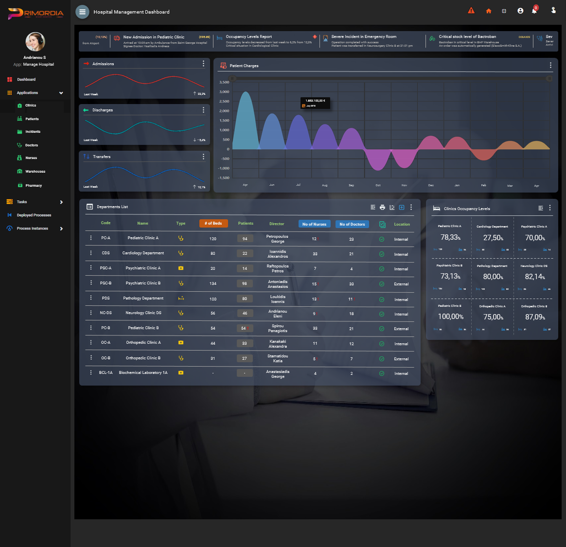Screen dimensions: 566x547
Task: Click the orange home icon
Action: pos(489,11)
